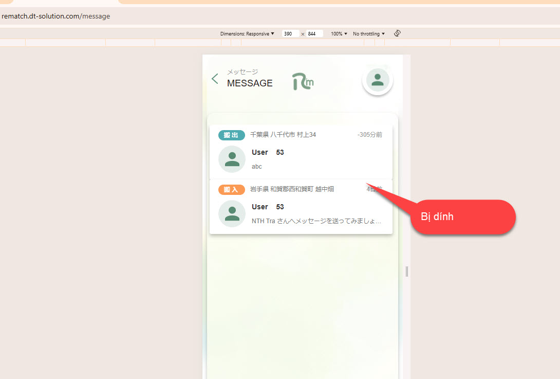Open the profile avatar in header
The width and height of the screenshot is (560, 379).
[378, 80]
